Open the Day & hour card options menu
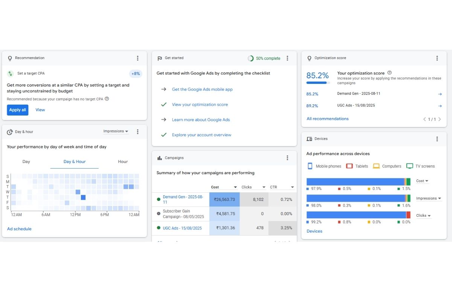452x301 pixels. point(137,132)
